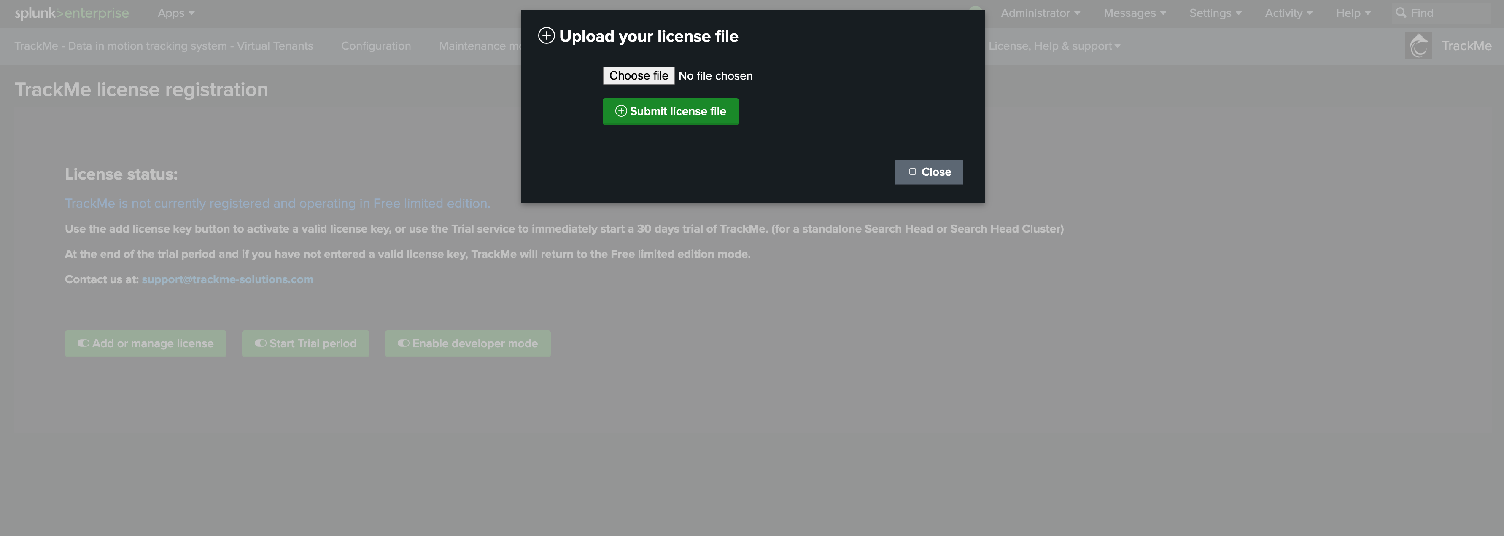Click the 'TrackMe license registration' page title
Viewport: 1504px width, 536px height.
click(141, 90)
